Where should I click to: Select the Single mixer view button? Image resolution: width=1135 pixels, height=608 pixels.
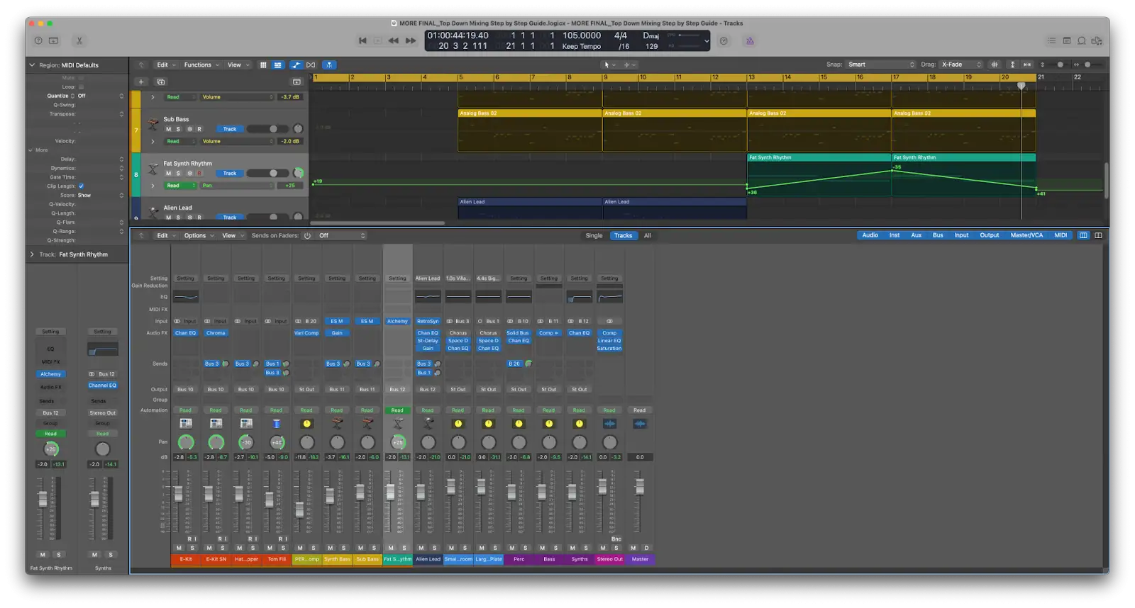click(x=594, y=236)
